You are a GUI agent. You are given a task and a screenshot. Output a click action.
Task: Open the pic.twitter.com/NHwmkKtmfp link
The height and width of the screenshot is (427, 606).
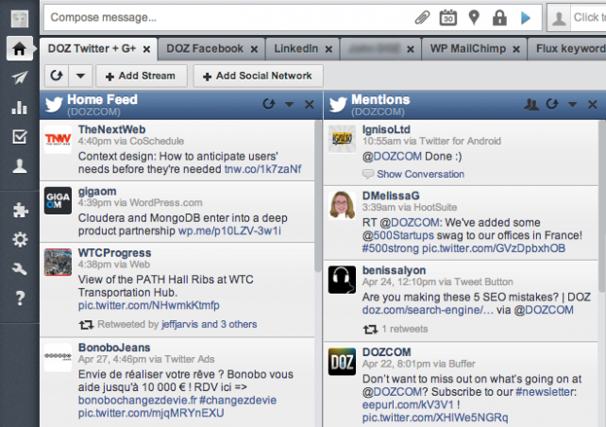click(149, 305)
